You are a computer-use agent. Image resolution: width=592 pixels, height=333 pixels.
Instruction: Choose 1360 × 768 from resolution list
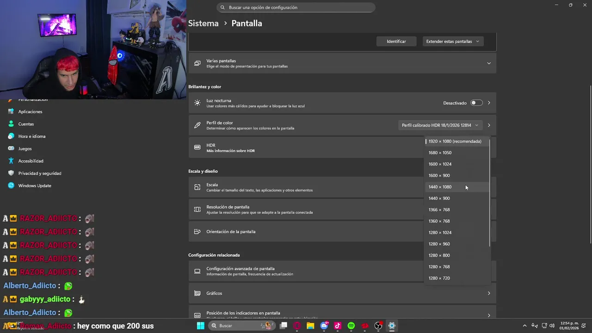point(456,221)
